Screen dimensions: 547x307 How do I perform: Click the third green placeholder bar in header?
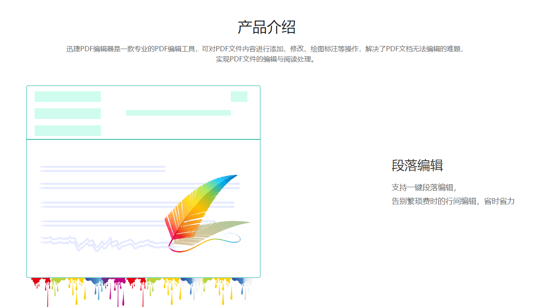(x=68, y=129)
